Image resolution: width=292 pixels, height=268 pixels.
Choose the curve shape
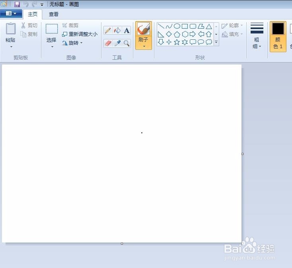[x=169, y=26]
